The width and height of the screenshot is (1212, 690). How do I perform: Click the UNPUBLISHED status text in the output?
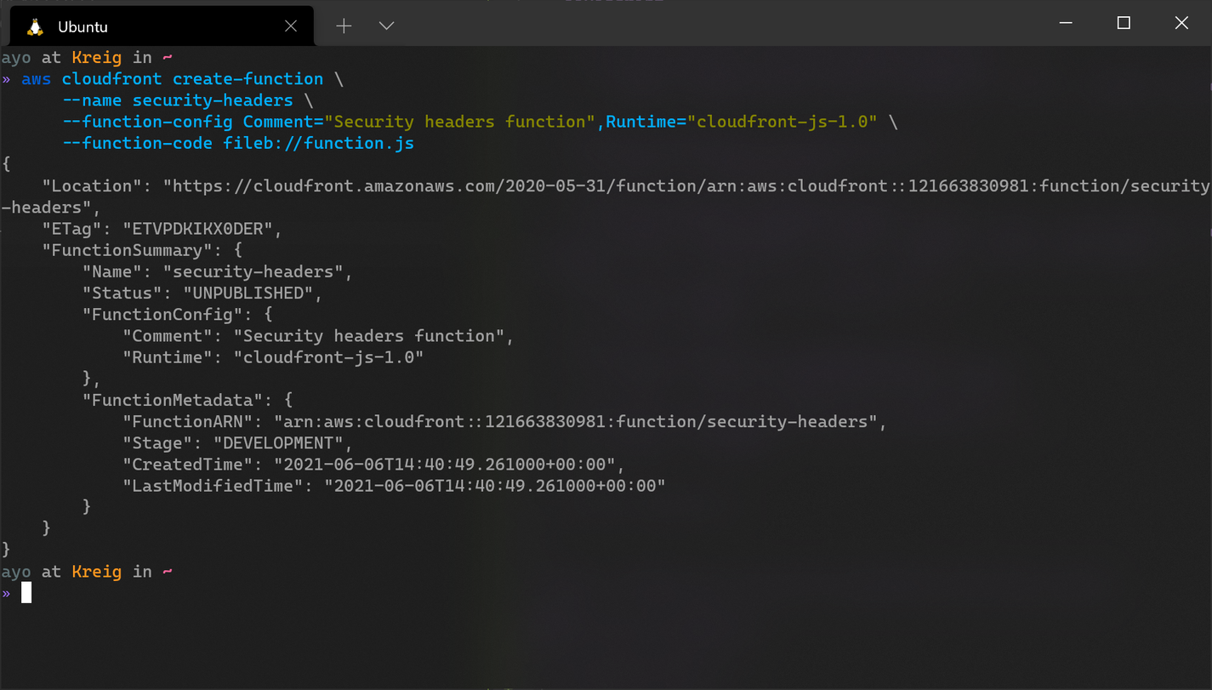[250, 293]
